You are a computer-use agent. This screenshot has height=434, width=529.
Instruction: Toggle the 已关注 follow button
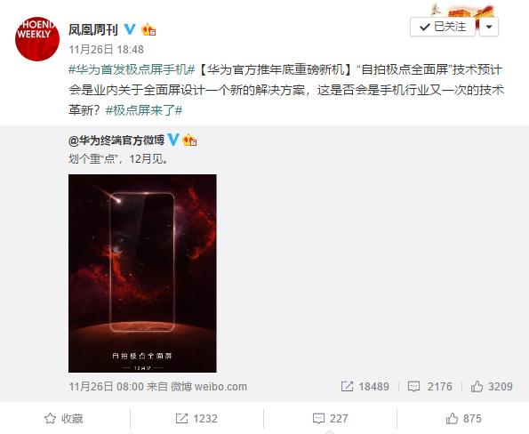(442, 27)
